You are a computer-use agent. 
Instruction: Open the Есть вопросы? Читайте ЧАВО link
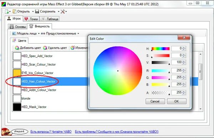(x=51, y=132)
